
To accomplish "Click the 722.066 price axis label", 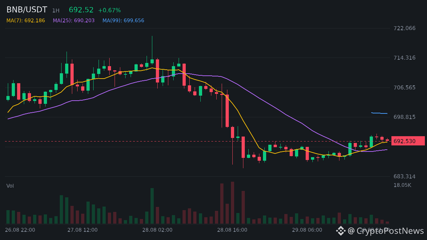I will pyautogui.click(x=405, y=28).
